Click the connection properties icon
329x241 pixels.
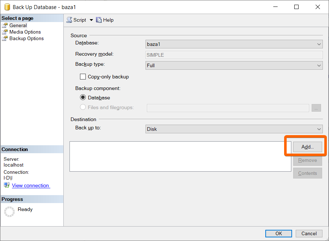(x=7, y=185)
